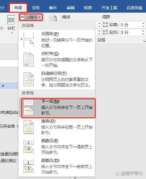Click the 段前 spacing before icon
The height and width of the screenshot is (179, 146).
coord(105,25)
